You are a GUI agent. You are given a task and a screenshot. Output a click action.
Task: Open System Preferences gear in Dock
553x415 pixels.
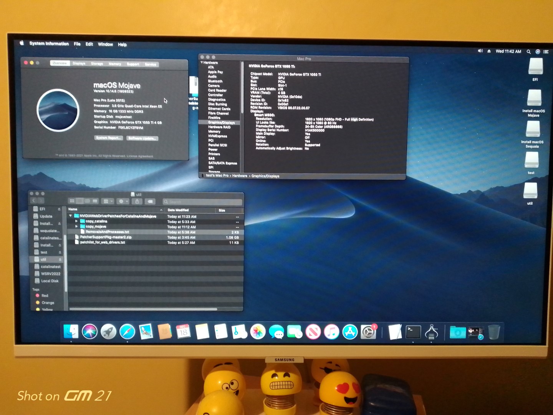pos(368,332)
